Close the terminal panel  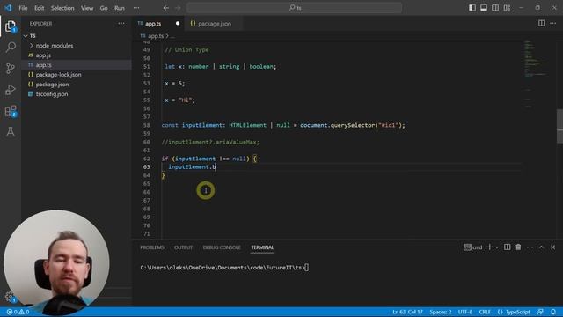coord(553,247)
